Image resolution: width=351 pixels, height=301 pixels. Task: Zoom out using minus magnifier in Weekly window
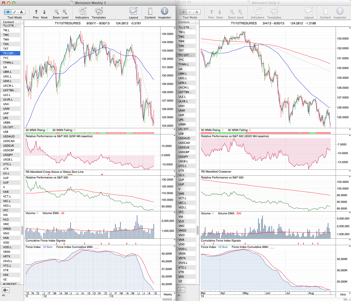(x=56, y=12)
